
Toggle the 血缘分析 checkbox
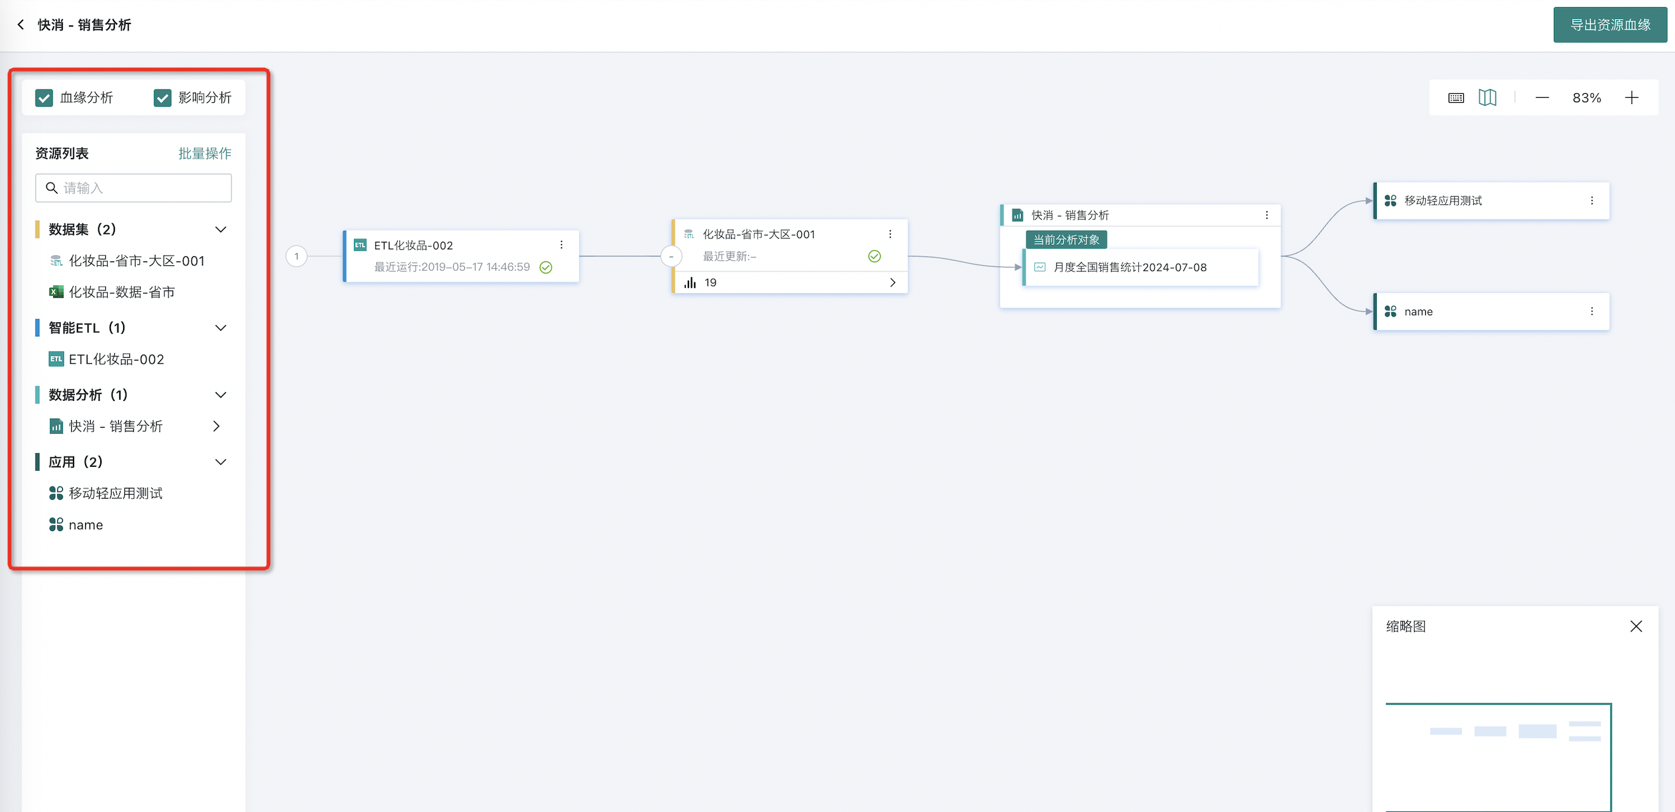pos(44,98)
